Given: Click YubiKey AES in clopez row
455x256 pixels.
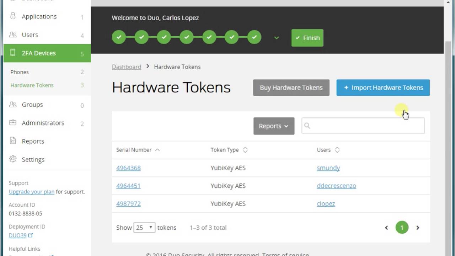Looking at the screenshot, I should coord(228,204).
